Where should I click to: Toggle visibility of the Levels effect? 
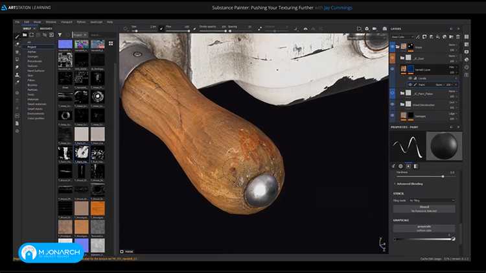(x=410, y=78)
